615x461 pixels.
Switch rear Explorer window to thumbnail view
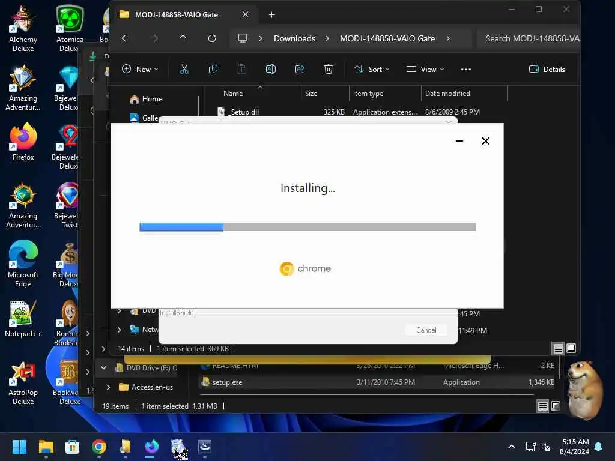pyautogui.click(x=556, y=406)
